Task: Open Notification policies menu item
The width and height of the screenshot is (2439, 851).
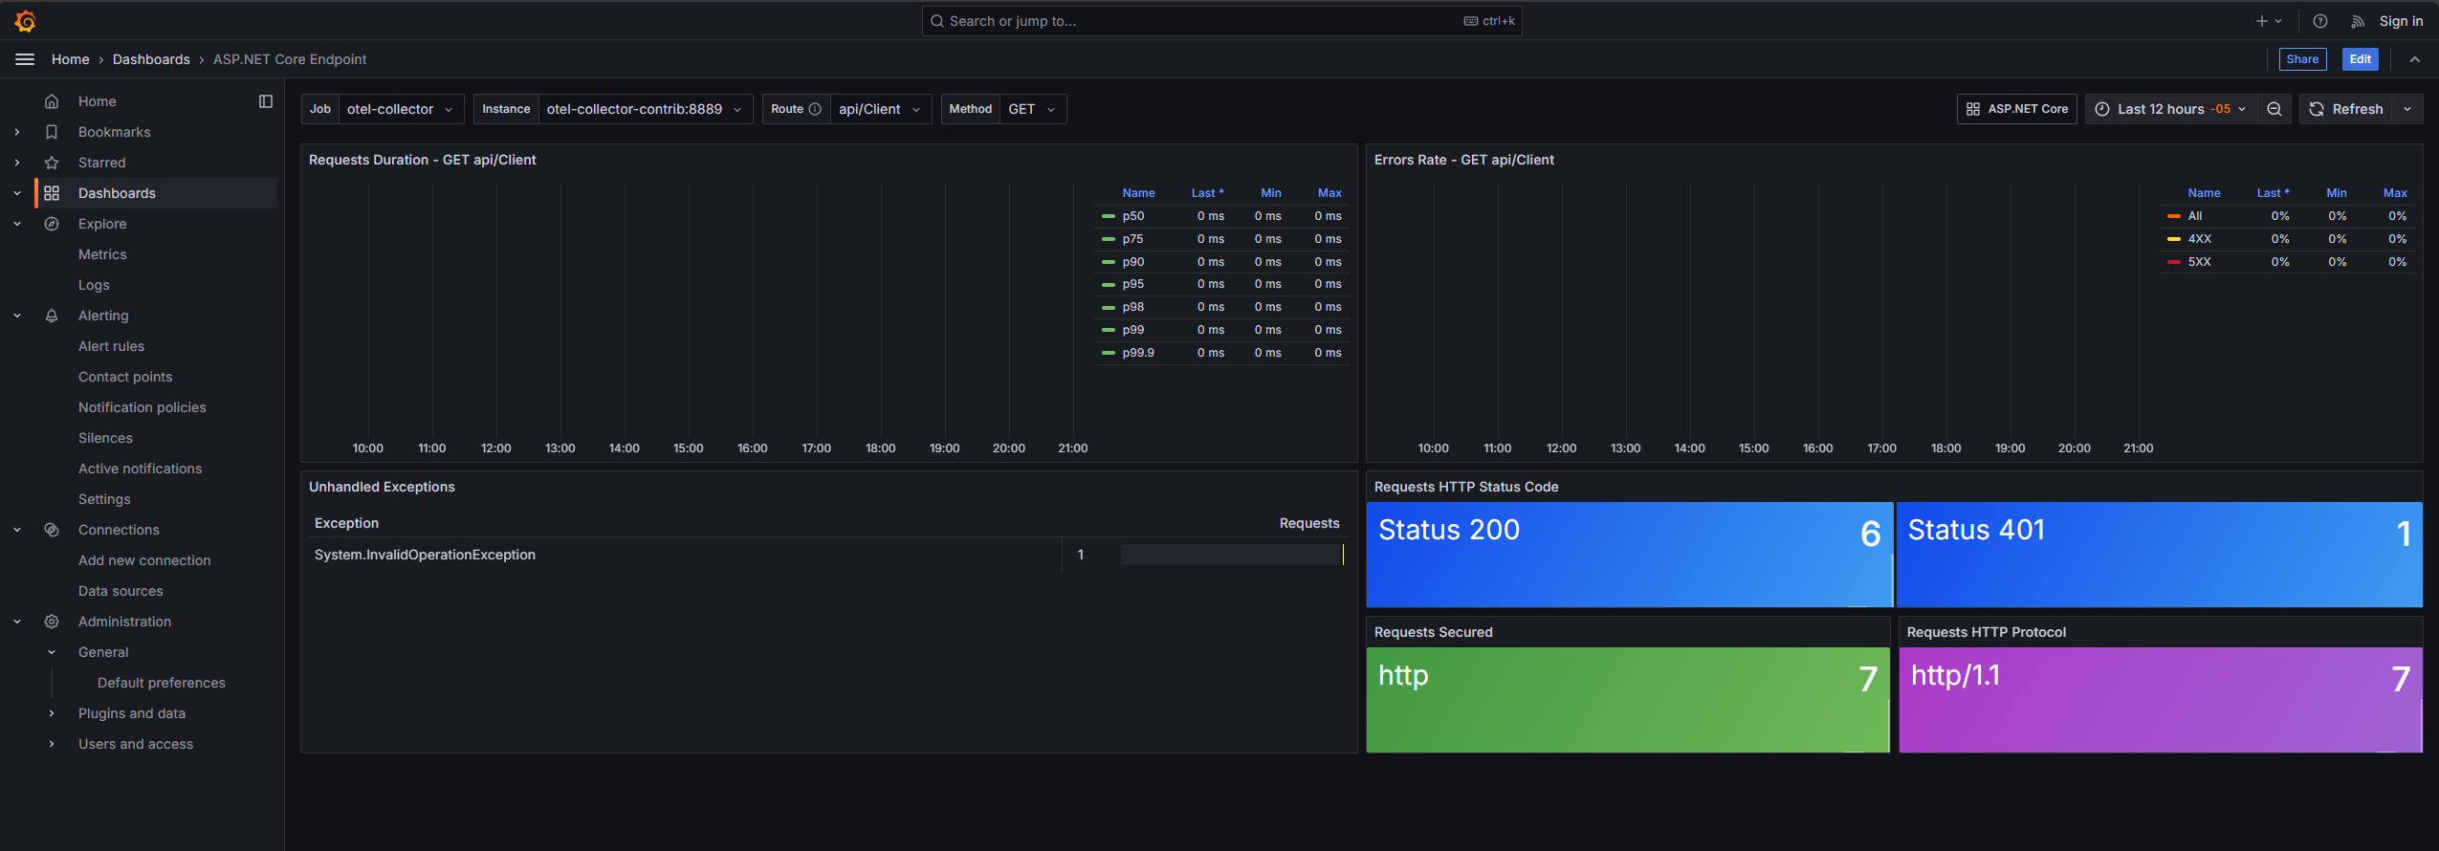Action: (143, 407)
